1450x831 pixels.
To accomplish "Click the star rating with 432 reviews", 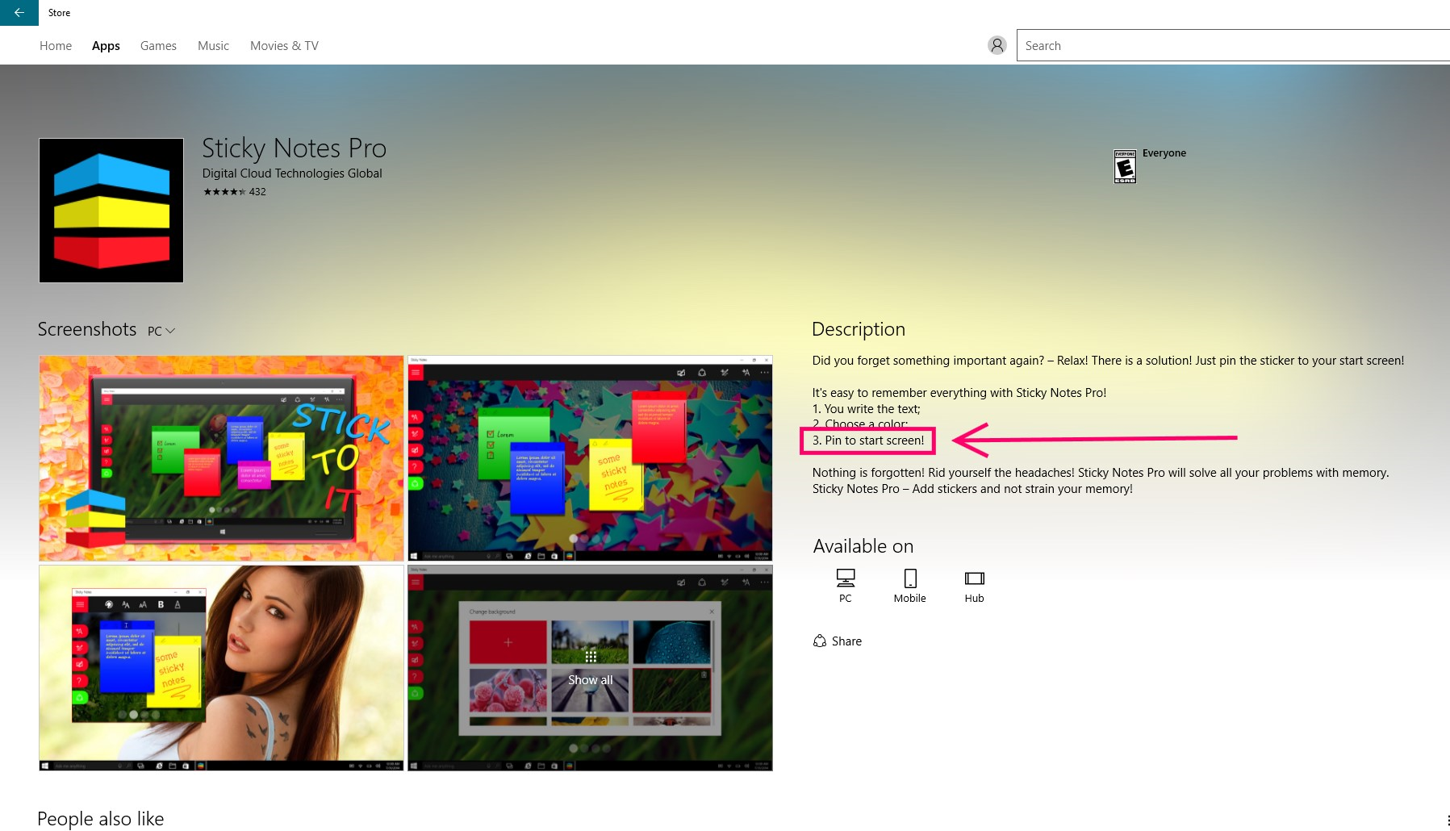I will [234, 192].
